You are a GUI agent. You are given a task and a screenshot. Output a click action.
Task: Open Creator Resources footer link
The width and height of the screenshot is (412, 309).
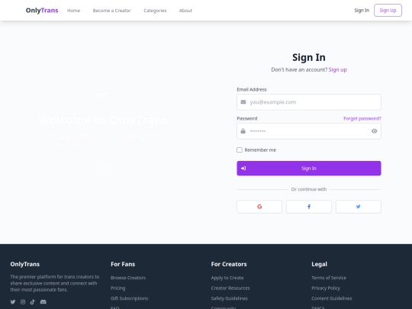[x=230, y=288]
